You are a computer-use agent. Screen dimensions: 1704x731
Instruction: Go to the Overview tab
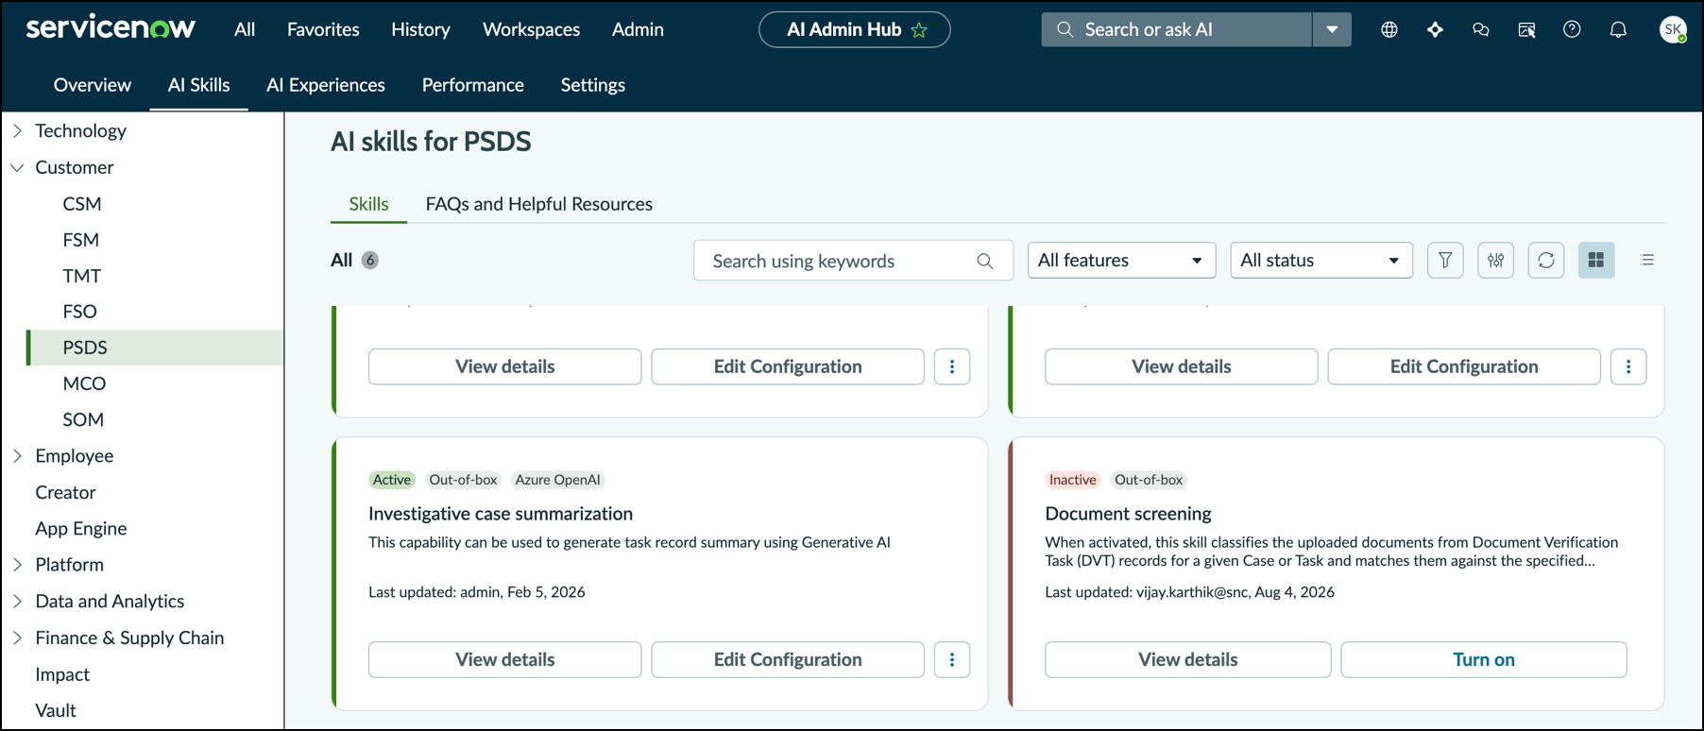tap(93, 85)
